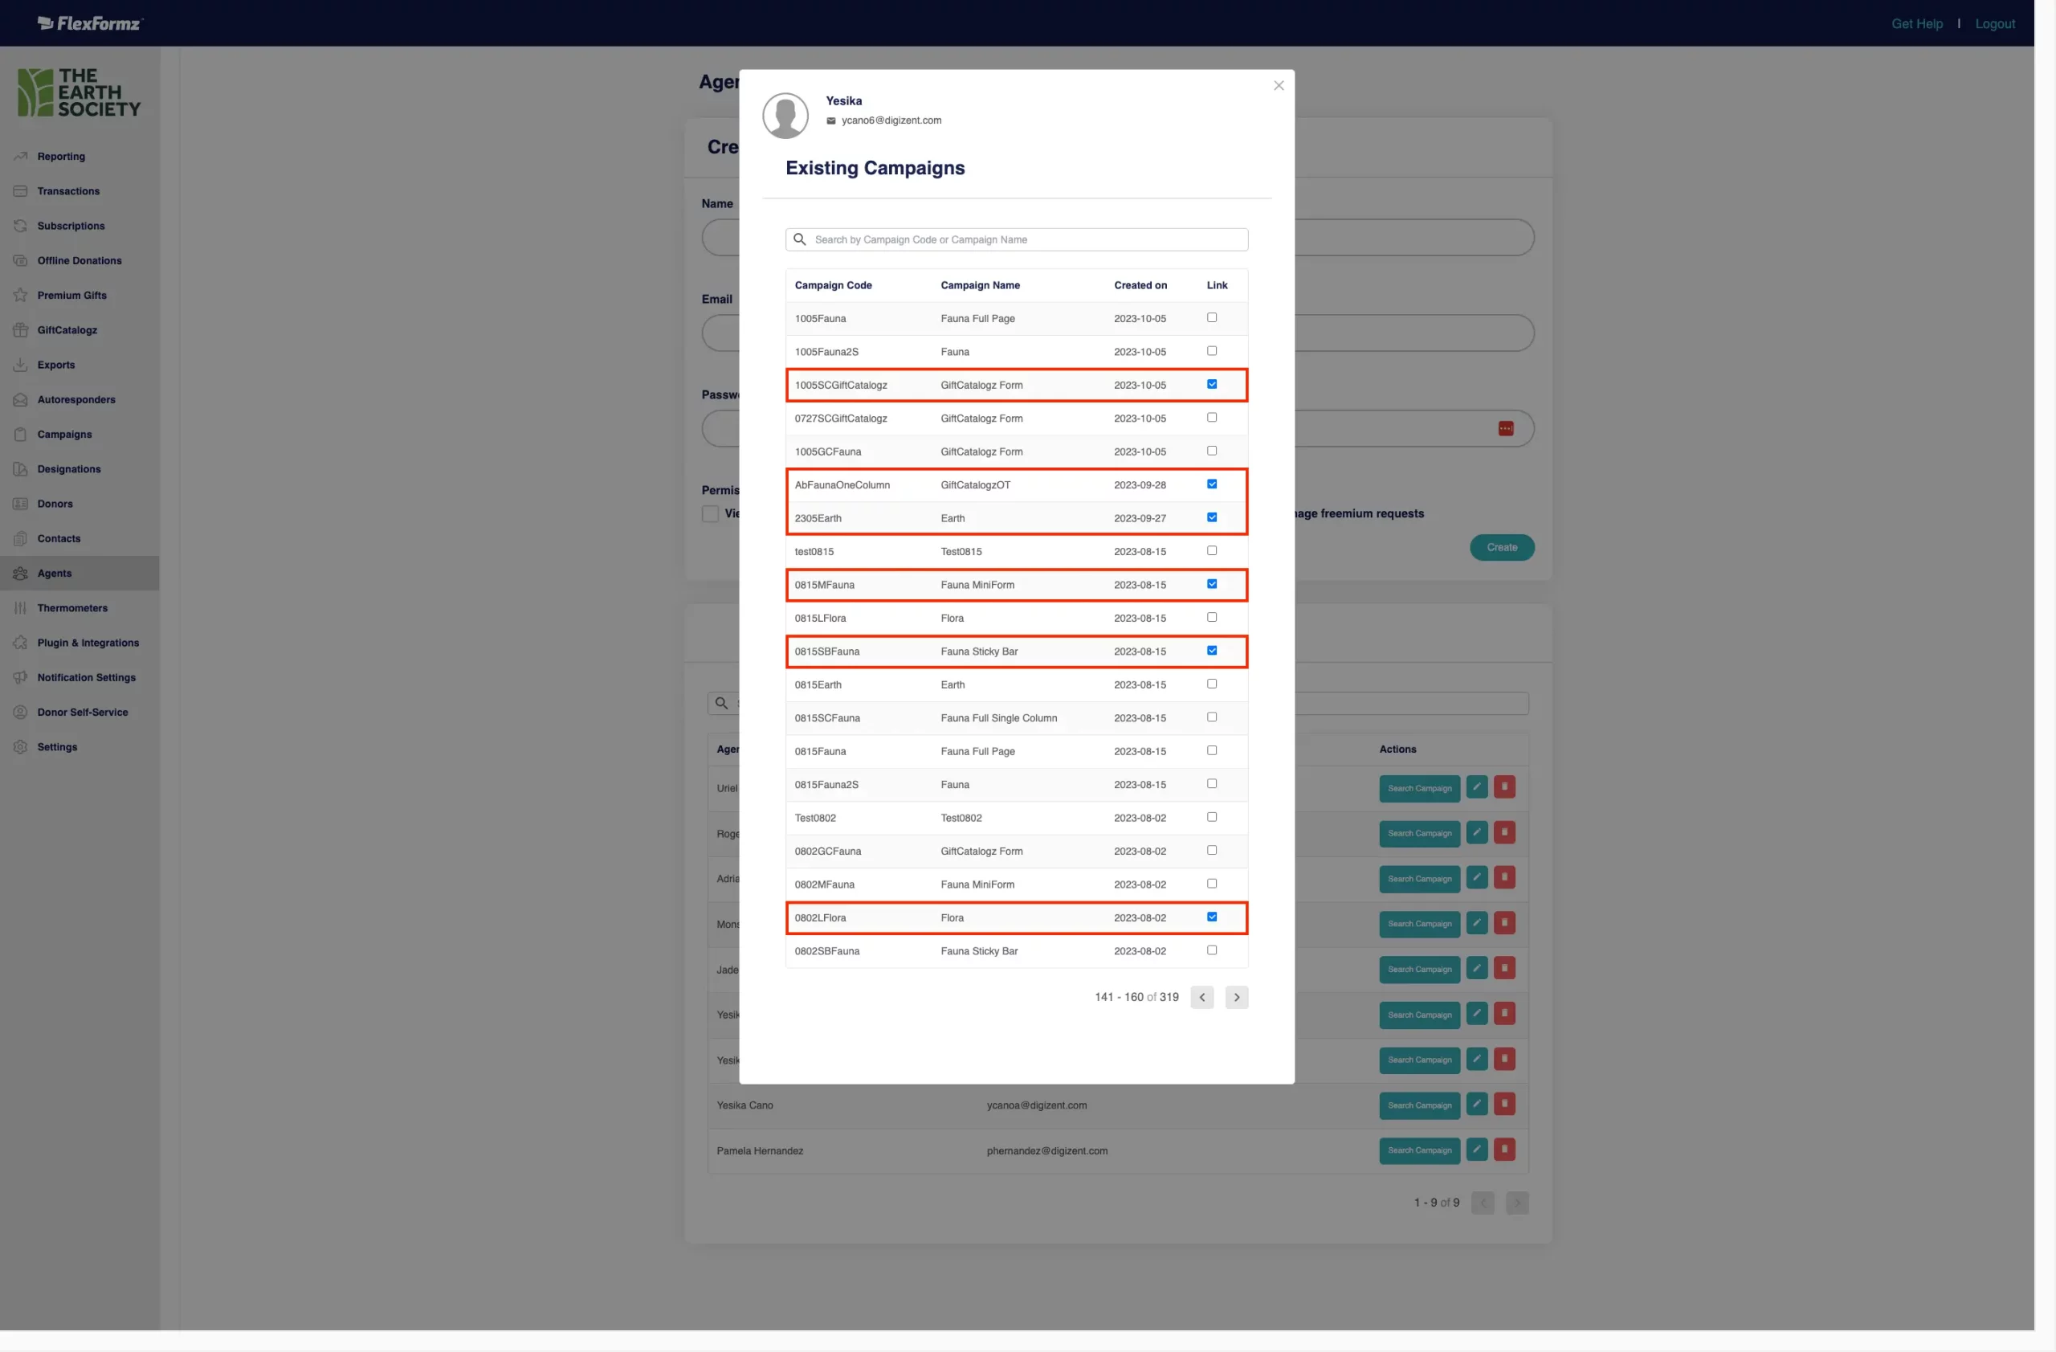
Task: Uncheck link for 1005SCGiftCatalogz campaign
Action: pyautogui.click(x=1212, y=385)
